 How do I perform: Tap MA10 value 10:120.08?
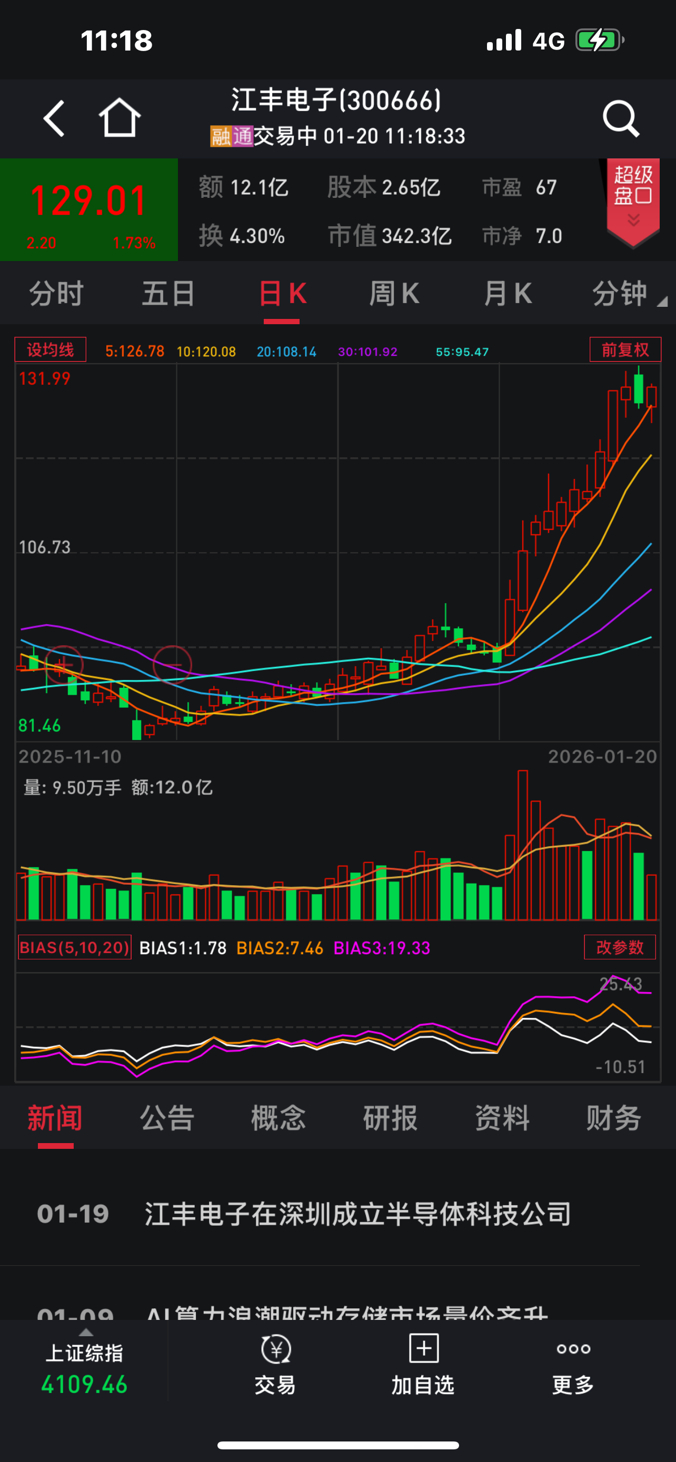pyautogui.click(x=206, y=352)
